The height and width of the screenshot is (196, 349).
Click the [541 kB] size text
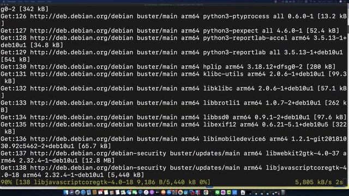[x=15, y=59]
